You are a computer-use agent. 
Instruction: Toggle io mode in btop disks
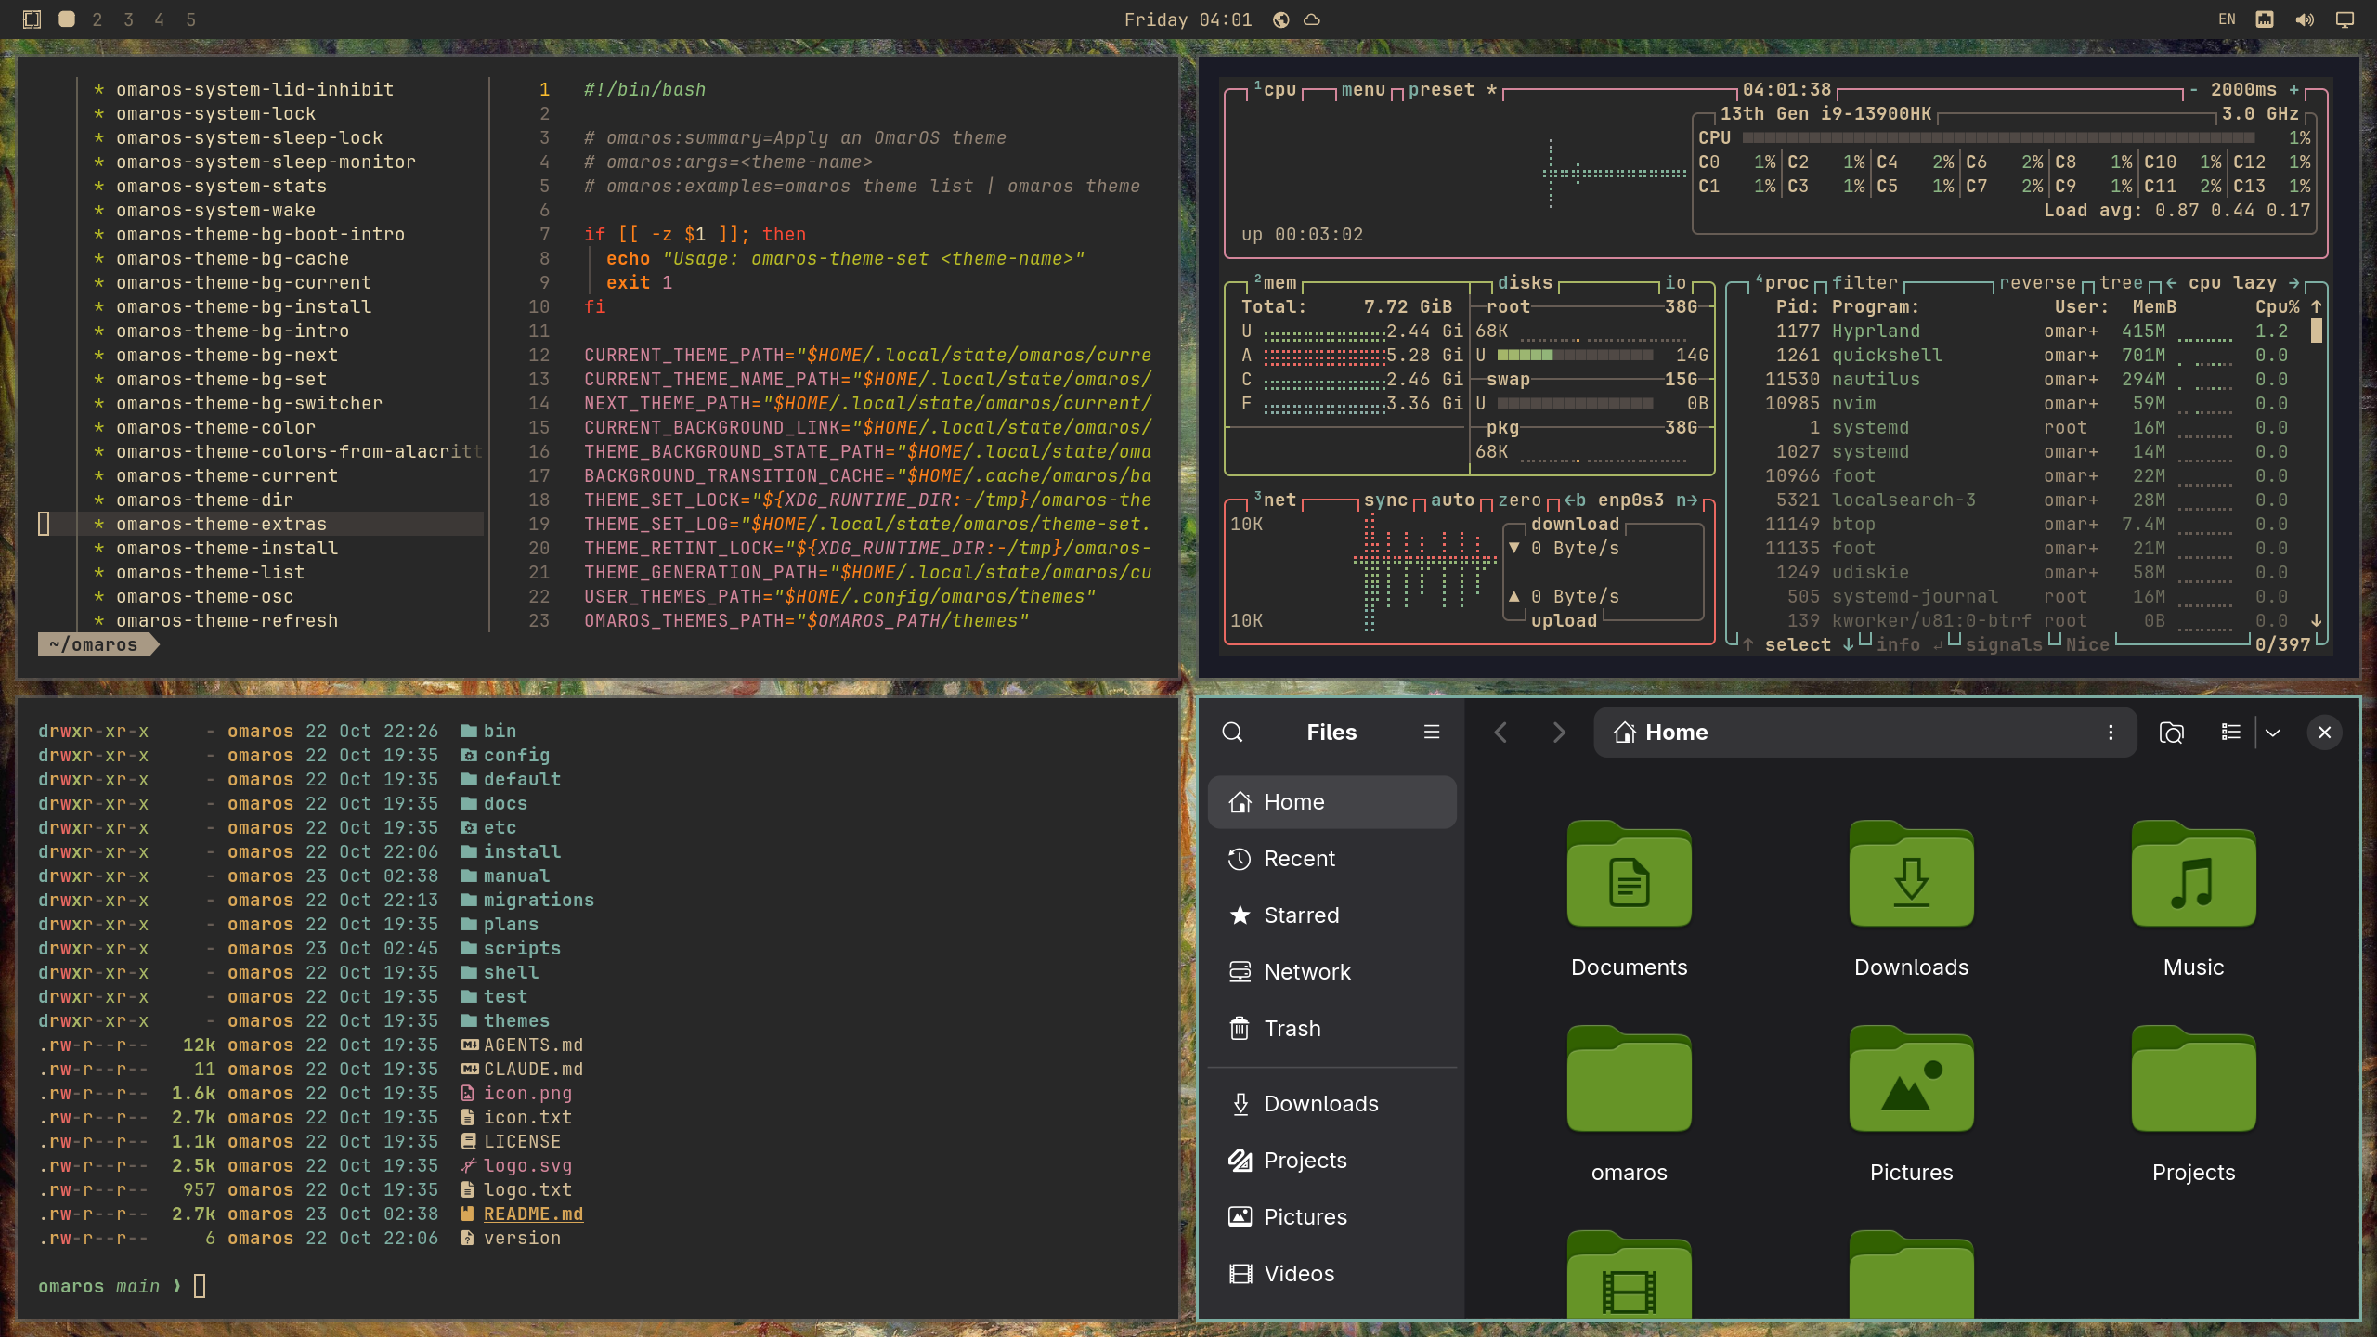click(x=1676, y=283)
